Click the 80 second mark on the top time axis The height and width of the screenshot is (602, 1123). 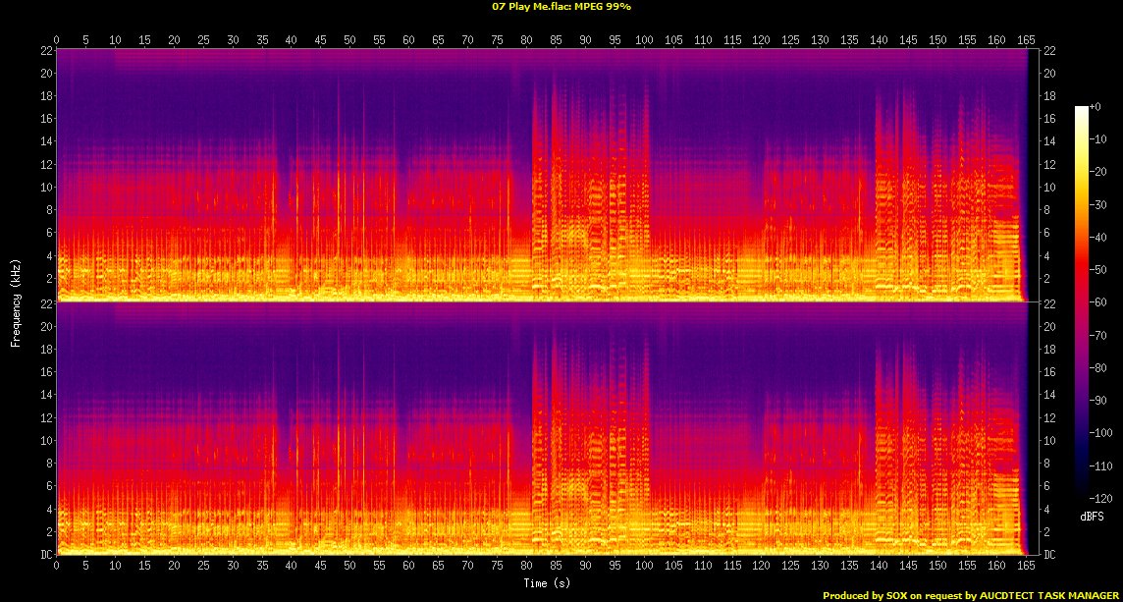(x=526, y=40)
